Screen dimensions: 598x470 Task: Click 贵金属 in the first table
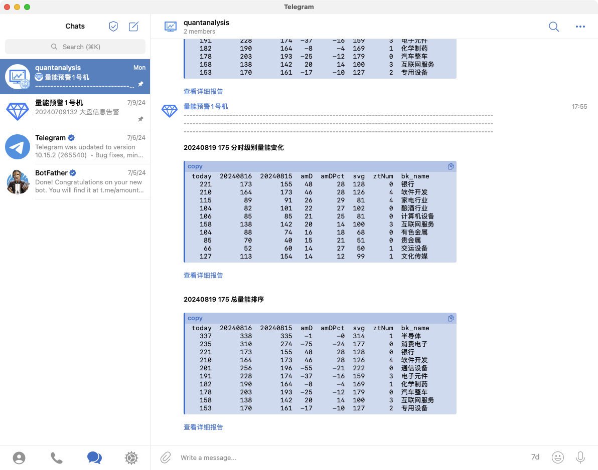pos(411,241)
